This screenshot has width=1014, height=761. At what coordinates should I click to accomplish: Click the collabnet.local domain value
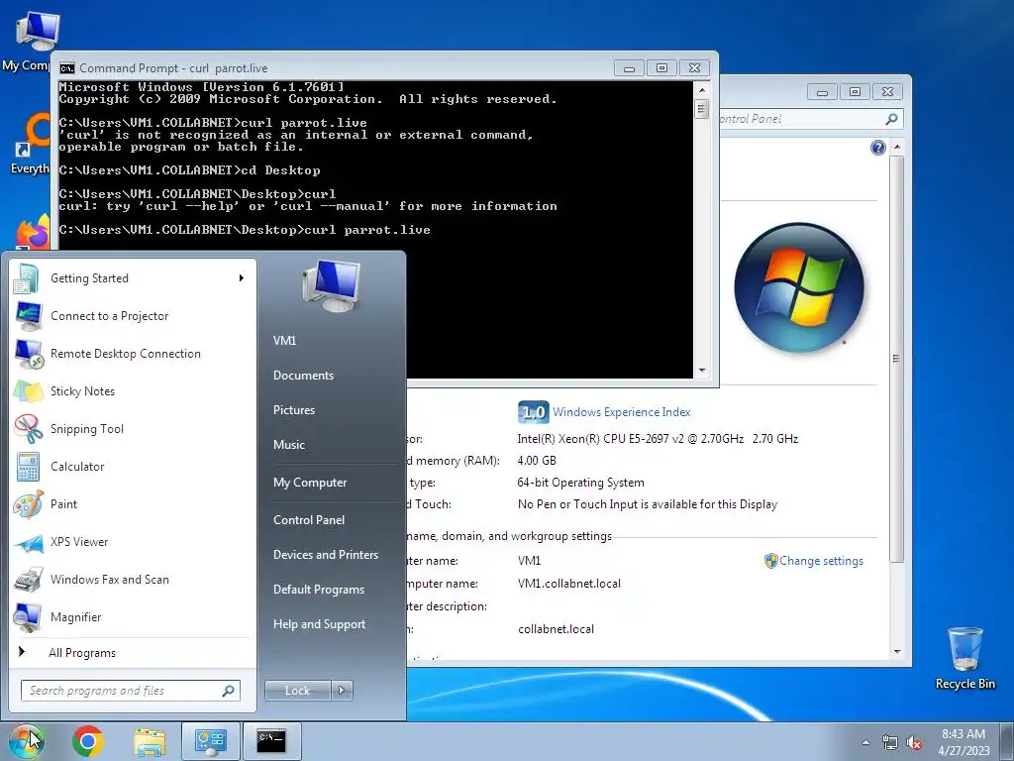click(x=556, y=629)
